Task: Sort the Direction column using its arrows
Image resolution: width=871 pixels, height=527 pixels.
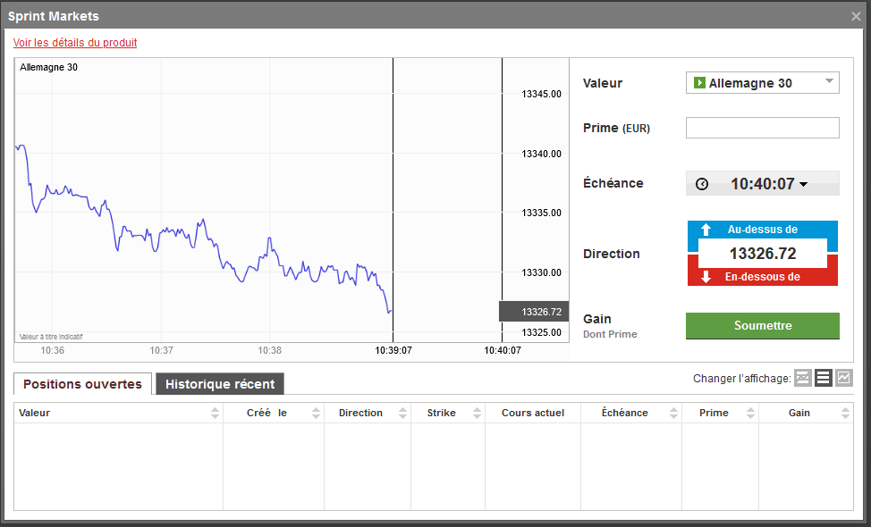Action: tap(402, 413)
